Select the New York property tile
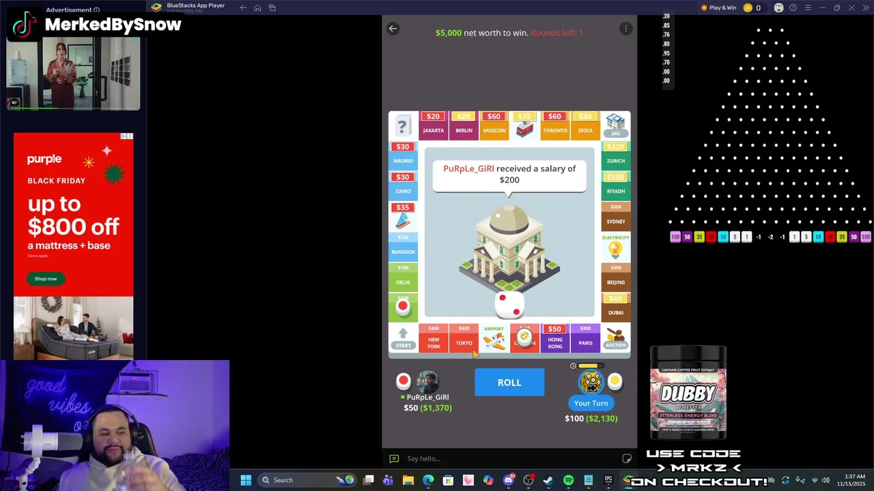The image size is (874, 491). [x=434, y=338]
